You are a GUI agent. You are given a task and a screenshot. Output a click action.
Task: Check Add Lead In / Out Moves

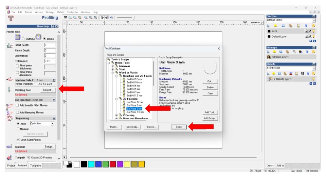17,105
